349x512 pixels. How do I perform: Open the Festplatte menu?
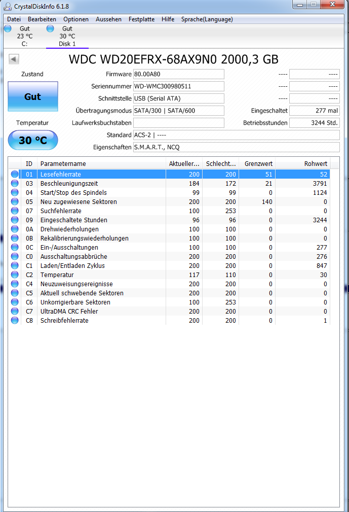click(x=141, y=19)
